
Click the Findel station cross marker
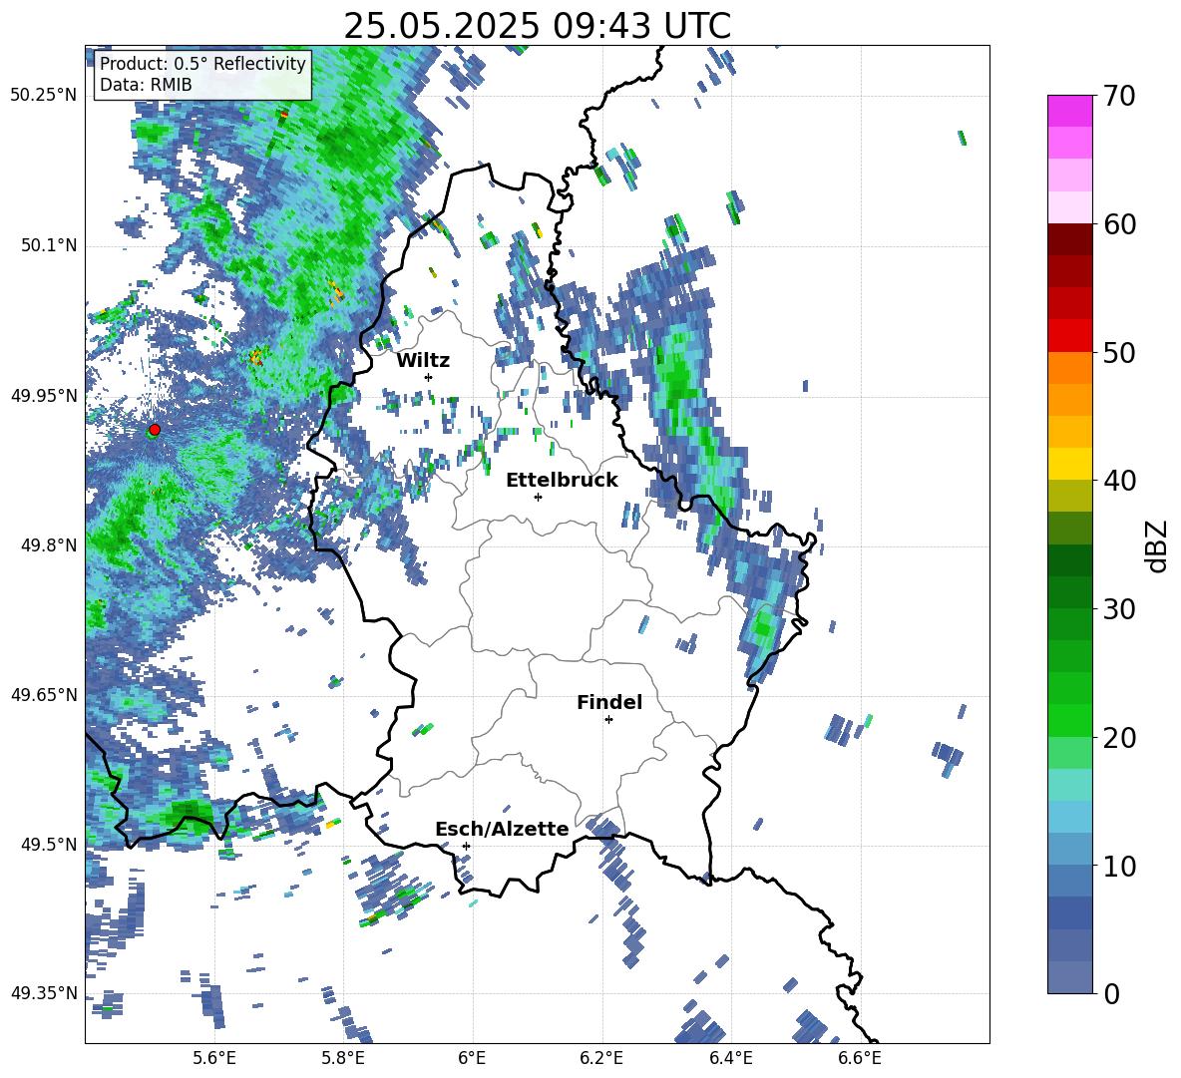[x=608, y=720]
